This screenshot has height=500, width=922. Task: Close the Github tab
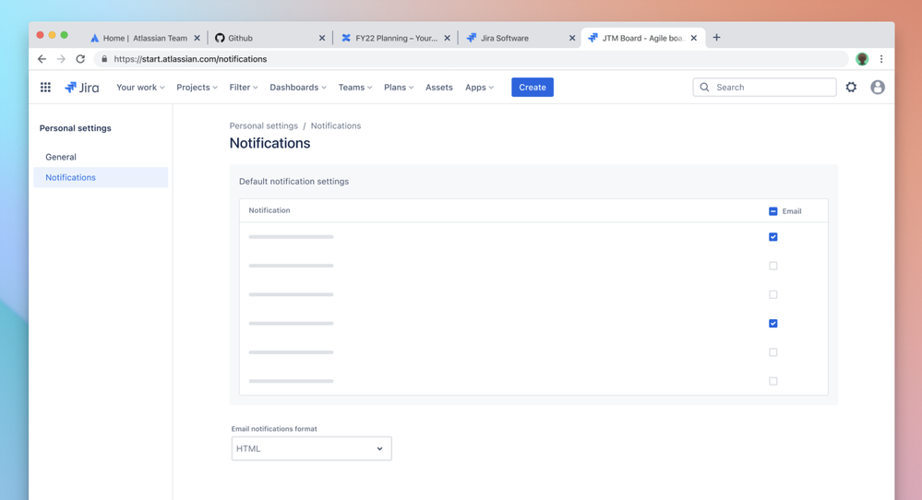(x=322, y=38)
